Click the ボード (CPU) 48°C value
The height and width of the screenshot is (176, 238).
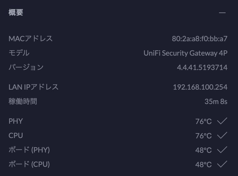203,165
